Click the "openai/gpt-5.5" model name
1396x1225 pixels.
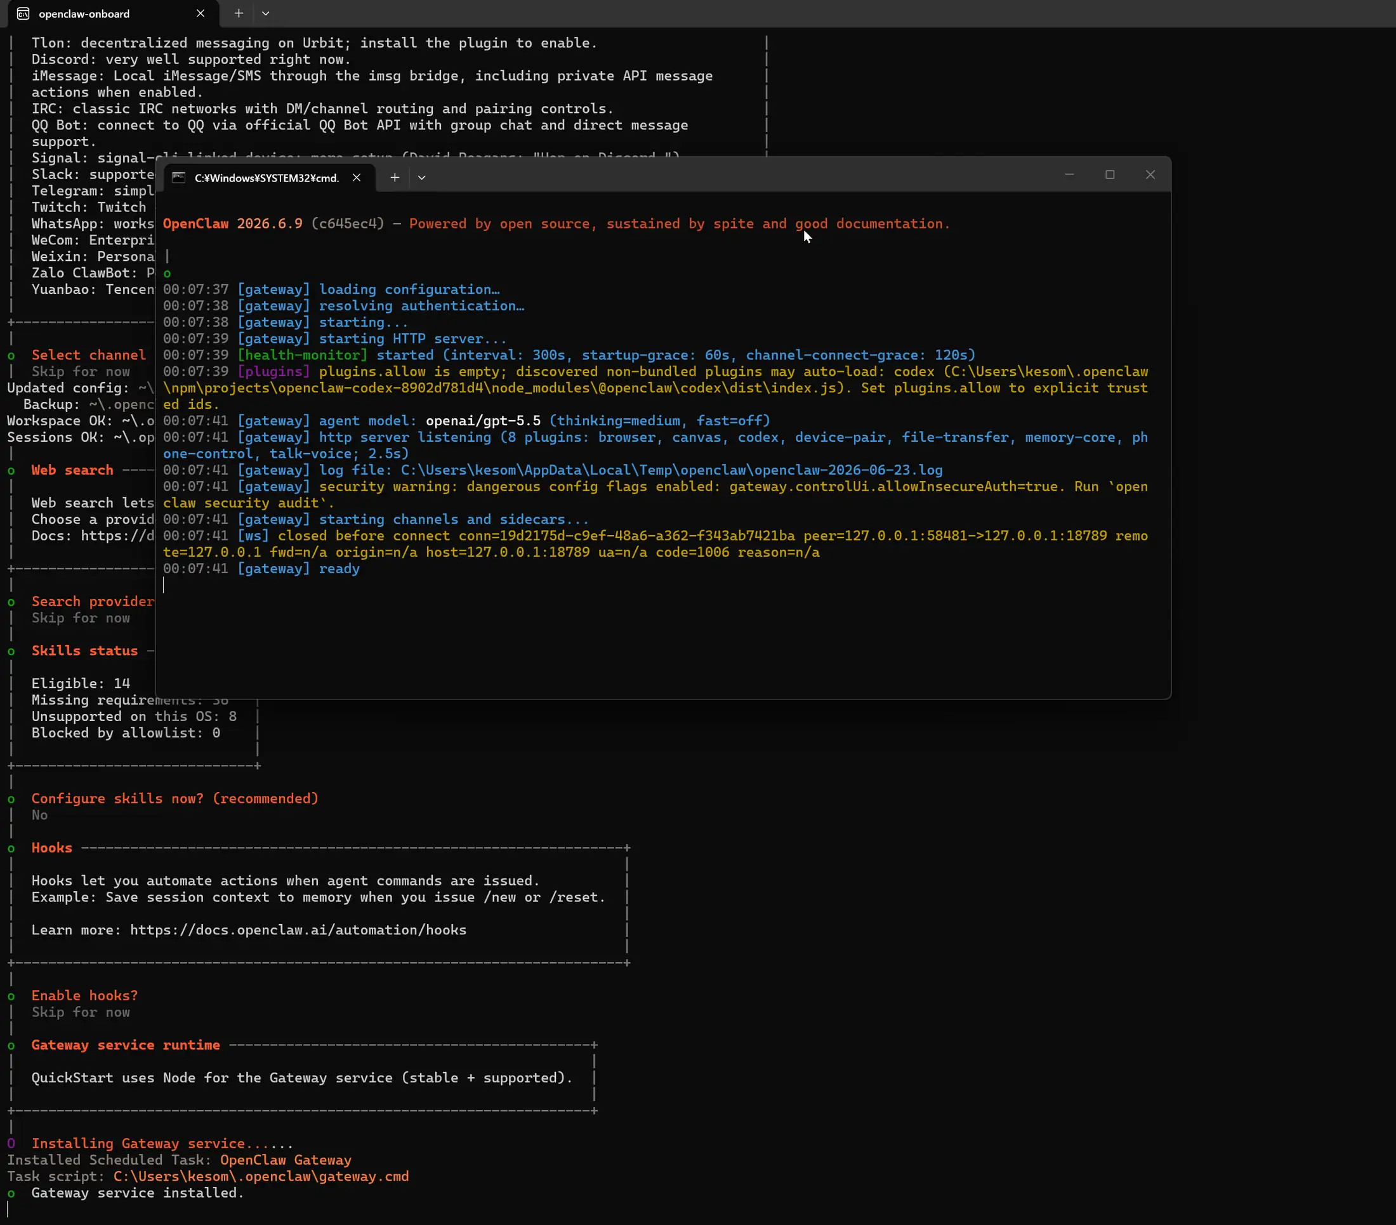coord(483,420)
